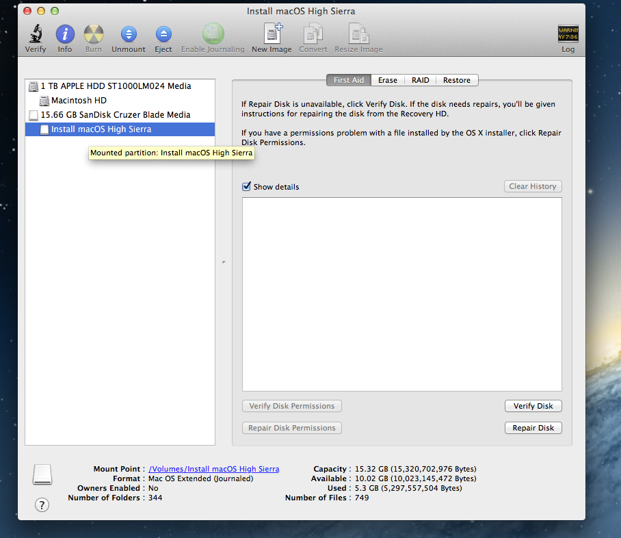
Task: Switch to the First Aid tab
Action: (349, 80)
